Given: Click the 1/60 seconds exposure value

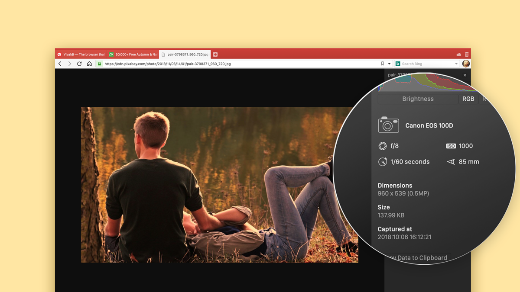Looking at the screenshot, I should point(410,162).
